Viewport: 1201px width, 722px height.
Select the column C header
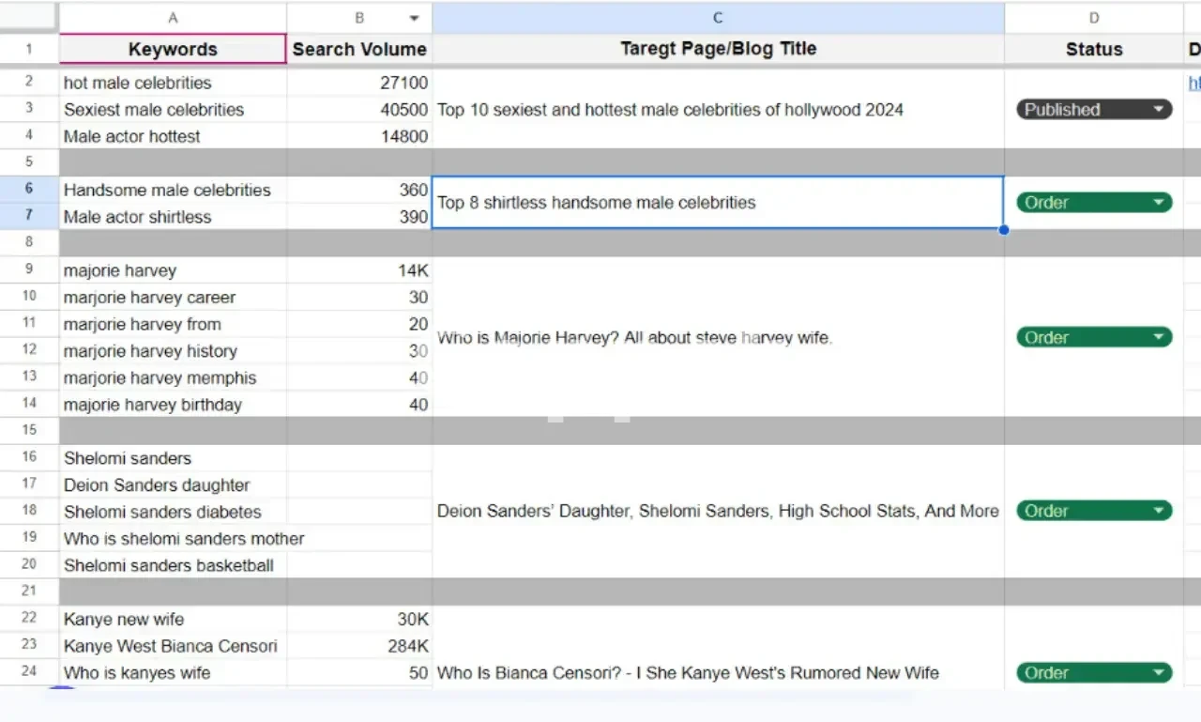pos(718,18)
